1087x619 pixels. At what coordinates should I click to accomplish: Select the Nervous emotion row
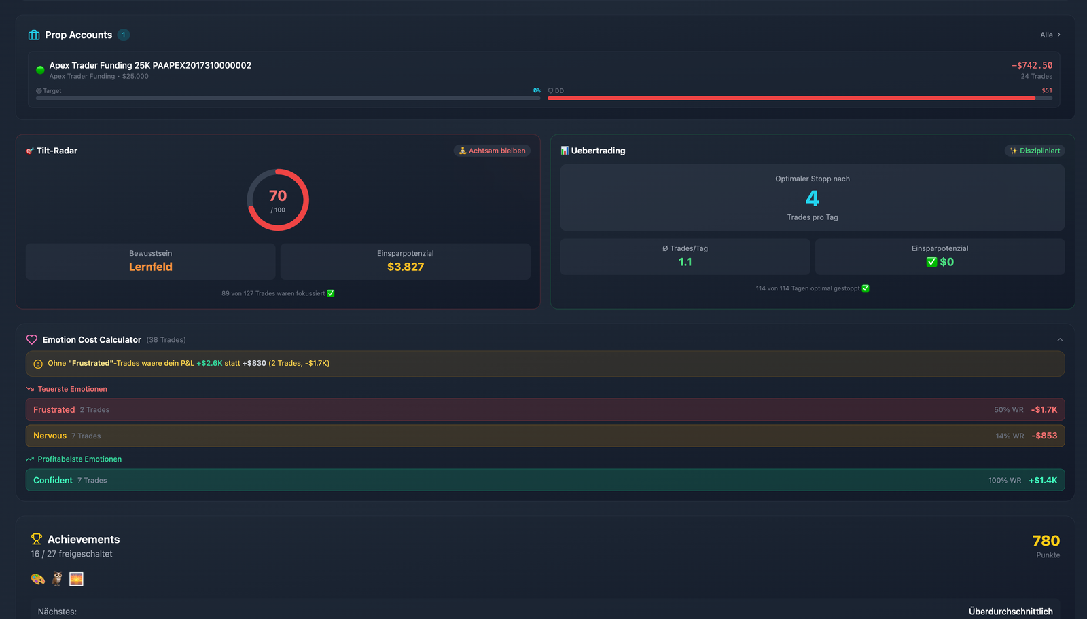[x=546, y=436]
